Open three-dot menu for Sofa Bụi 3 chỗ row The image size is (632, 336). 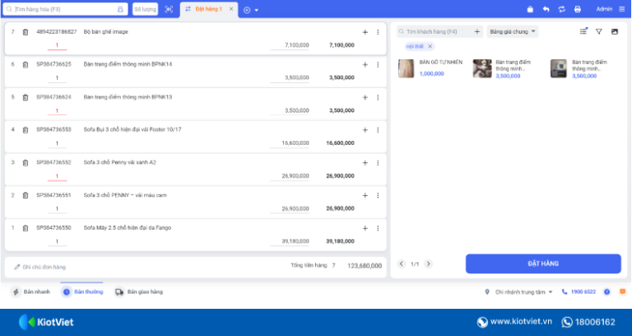[378, 130]
